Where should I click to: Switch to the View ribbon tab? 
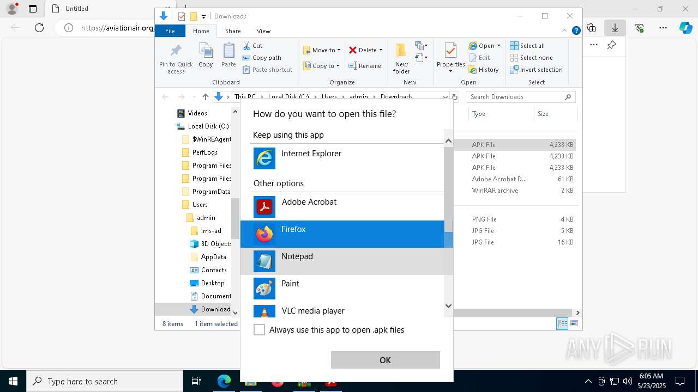263,31
